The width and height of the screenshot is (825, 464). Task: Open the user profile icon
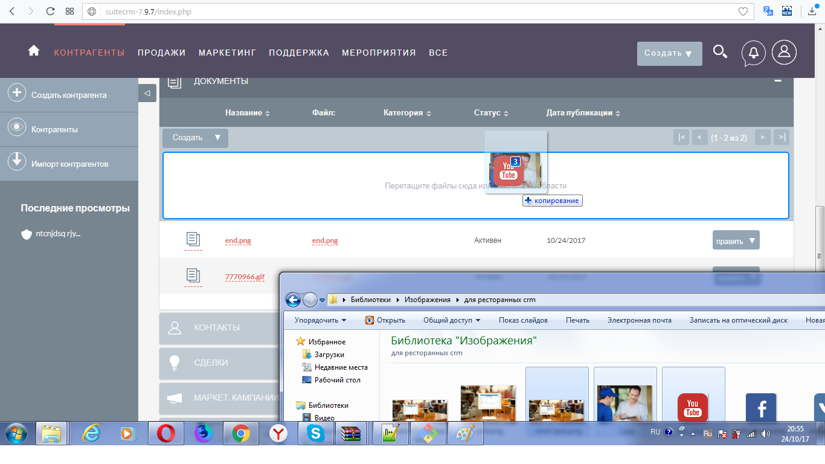tap(784, 53)
